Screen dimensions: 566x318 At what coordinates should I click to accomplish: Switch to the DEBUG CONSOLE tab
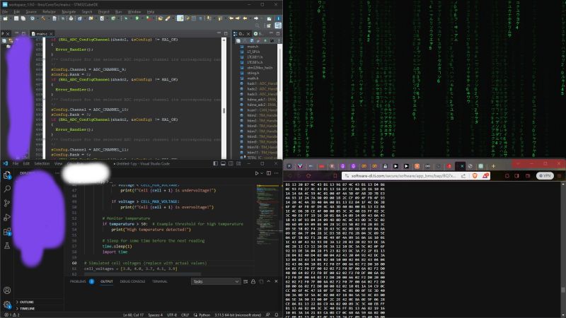click(x=132, y=281)
